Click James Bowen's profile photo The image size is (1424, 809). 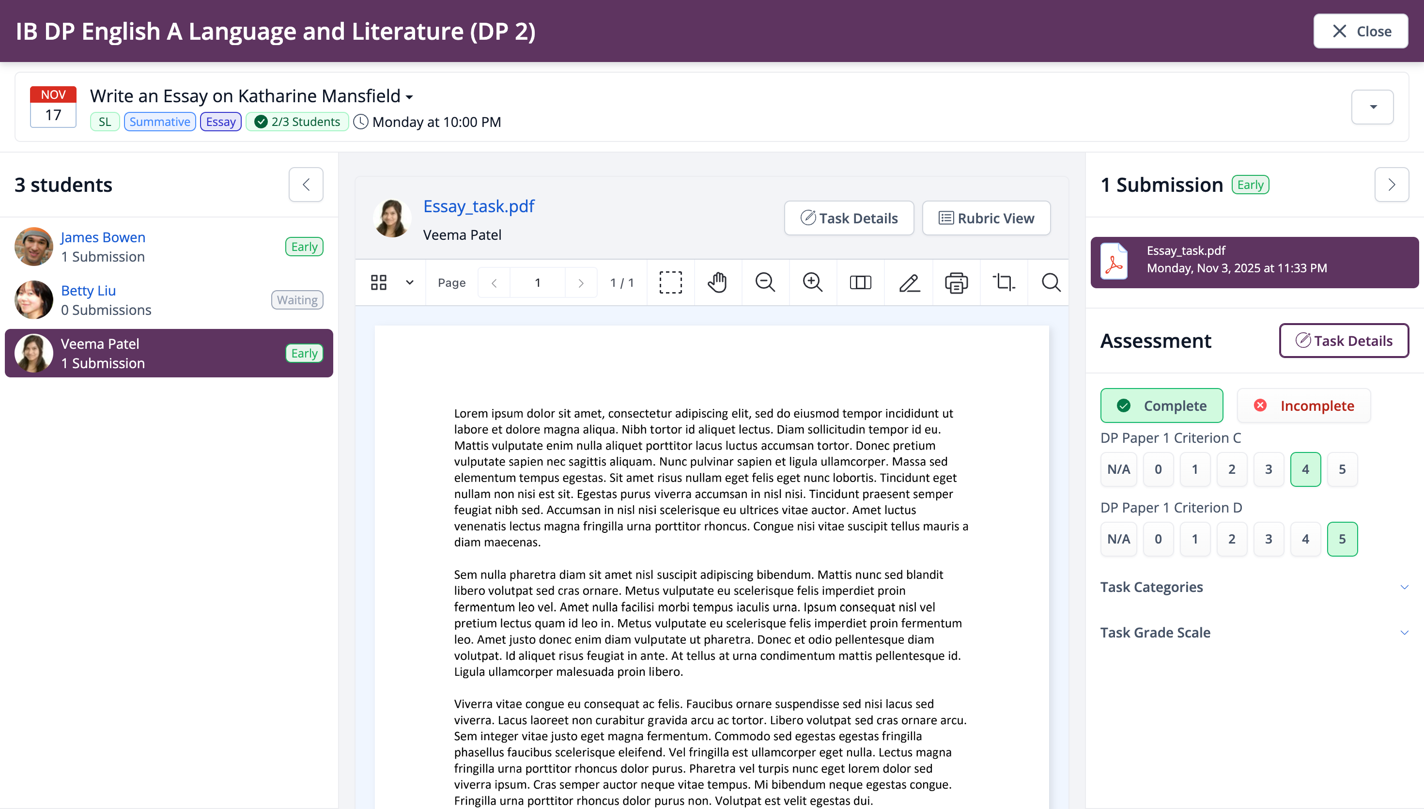click(34, 247)
